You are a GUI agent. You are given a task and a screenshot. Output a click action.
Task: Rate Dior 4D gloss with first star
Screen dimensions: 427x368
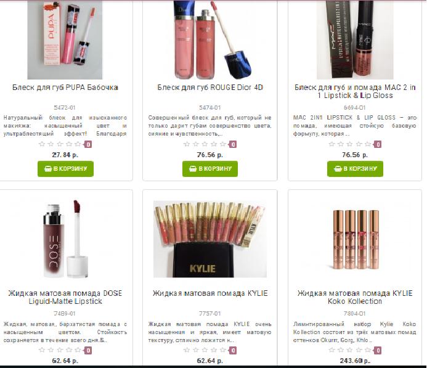click(x=187, y=144)
